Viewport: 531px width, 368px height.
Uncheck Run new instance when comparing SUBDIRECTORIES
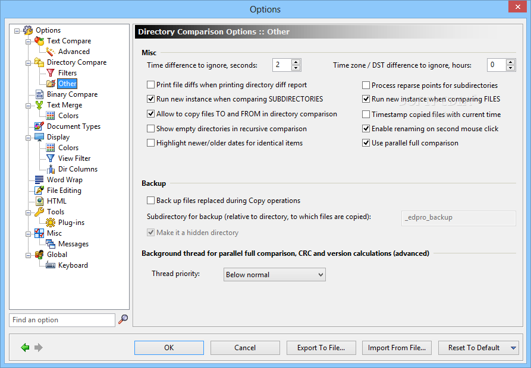coord(150,99)
